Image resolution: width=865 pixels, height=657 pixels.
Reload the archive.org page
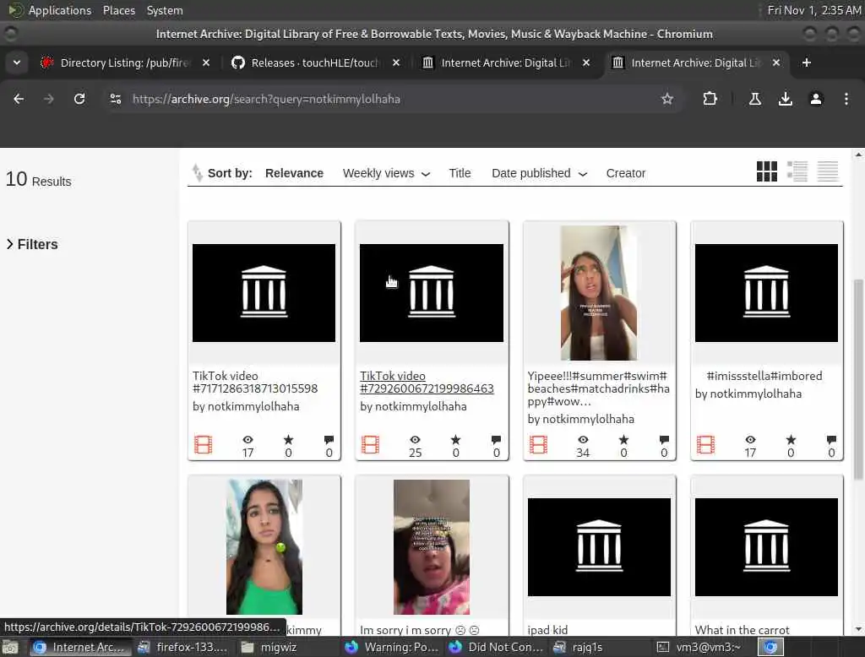click(x=79, y=99)
